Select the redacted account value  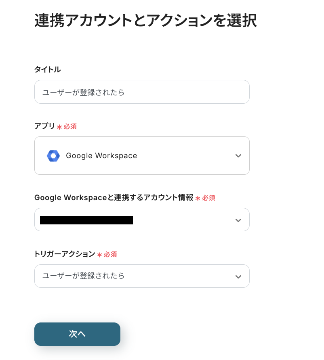coord(86,220)
